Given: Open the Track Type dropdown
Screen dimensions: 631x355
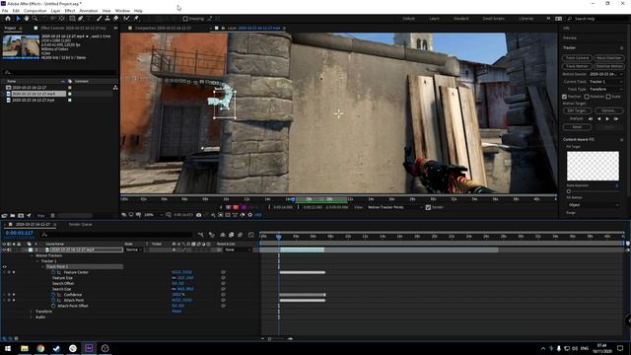Looking at the screenshot, I should click(606, 90).
